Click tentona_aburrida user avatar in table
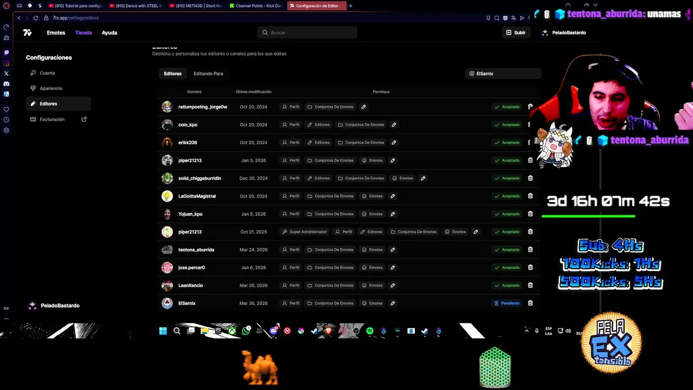The height and width of the screenshot is (390, 693). pos(167,250)
